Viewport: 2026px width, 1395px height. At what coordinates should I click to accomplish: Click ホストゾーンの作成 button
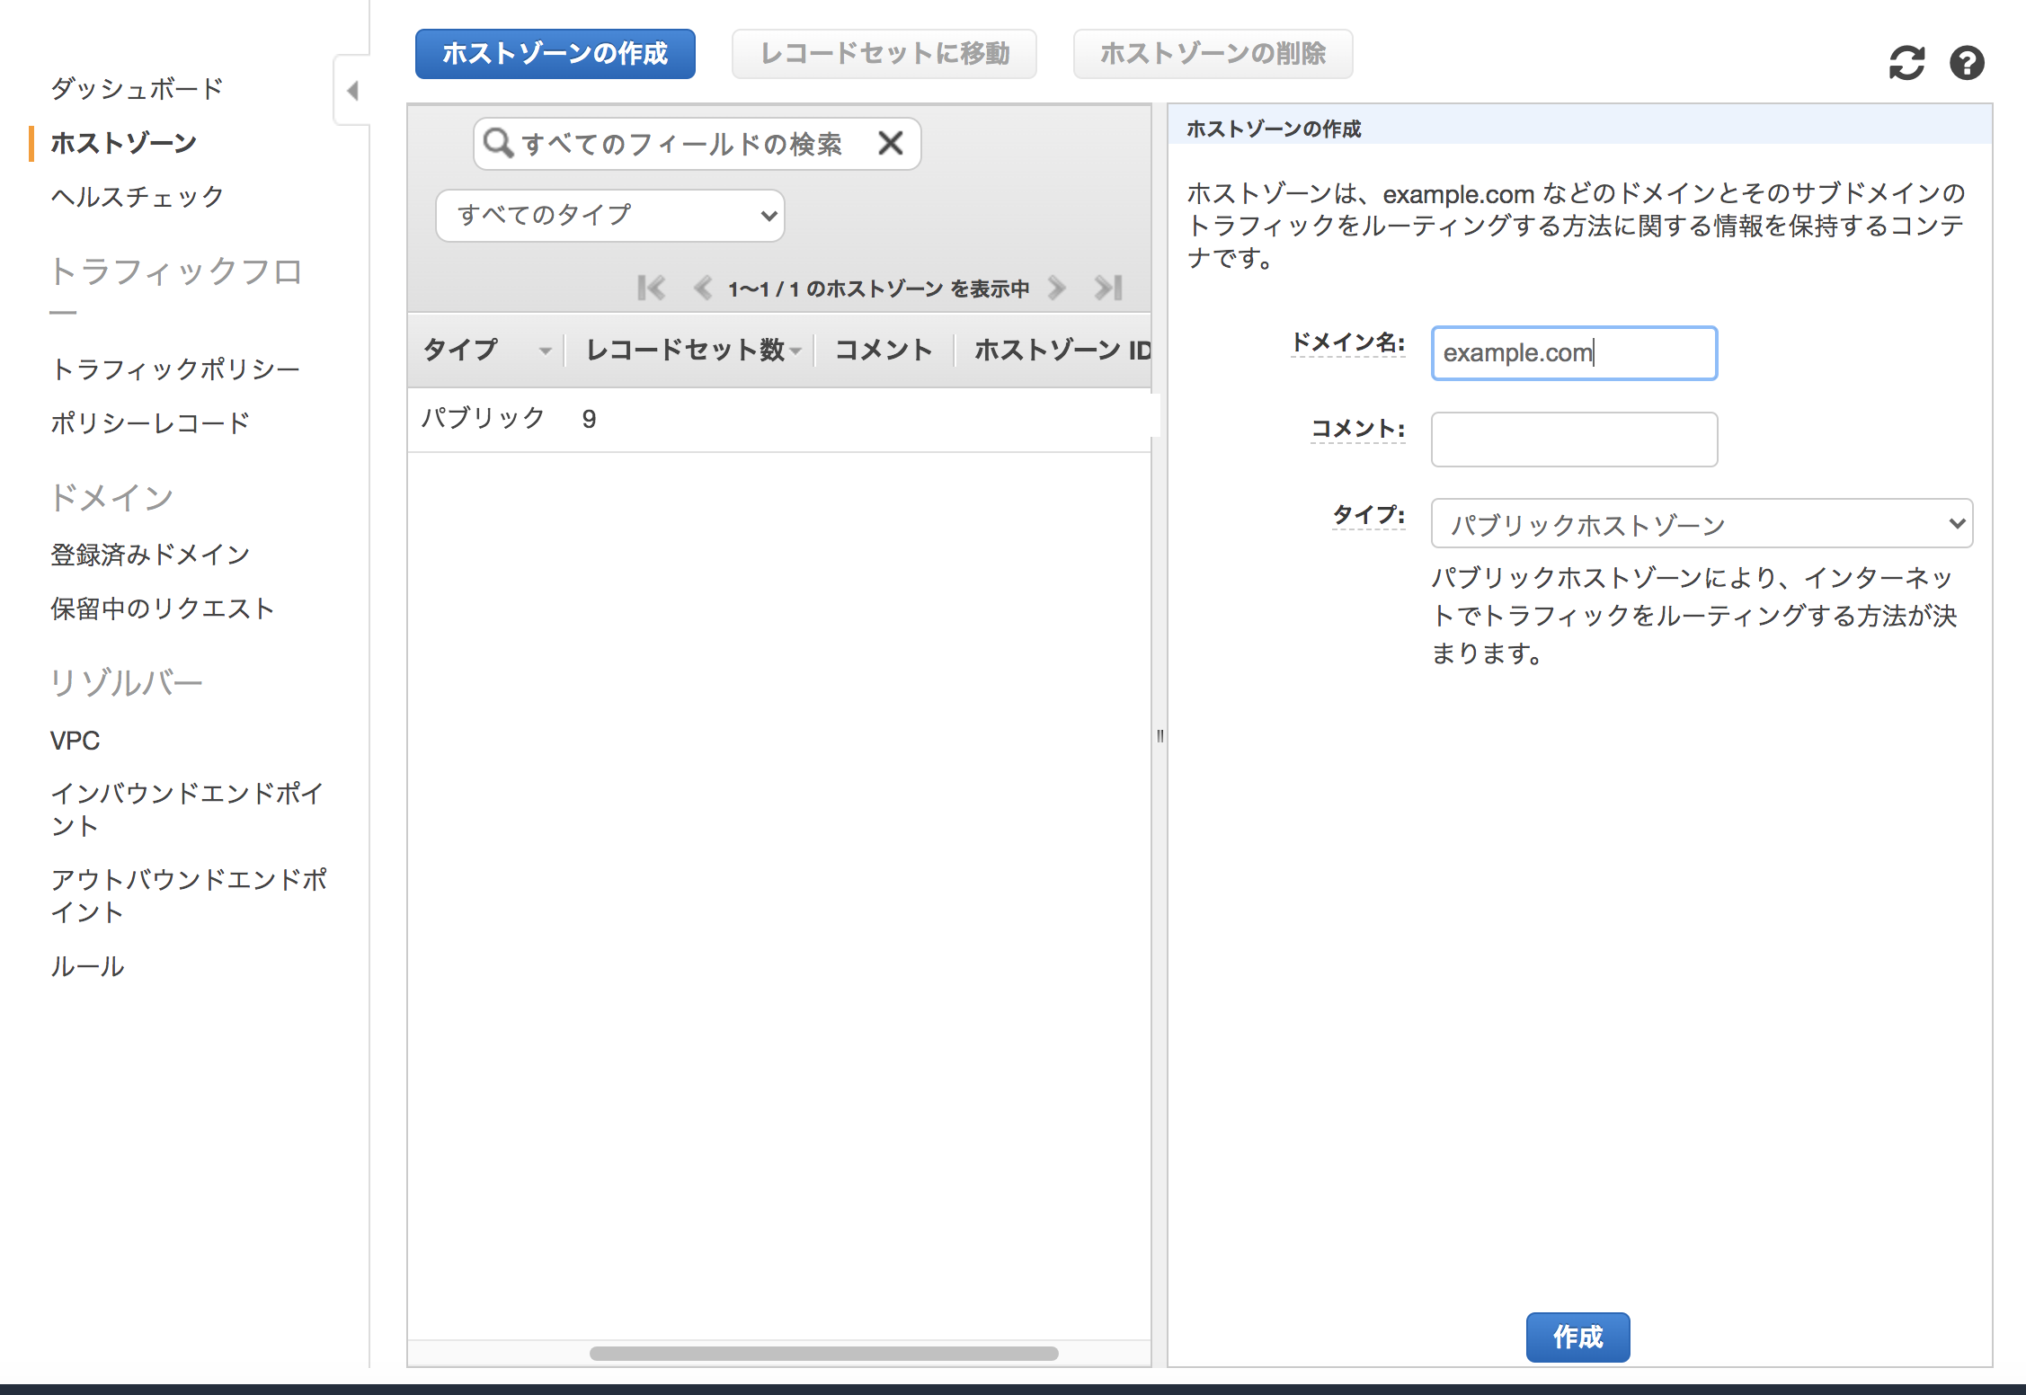point(555,54)
